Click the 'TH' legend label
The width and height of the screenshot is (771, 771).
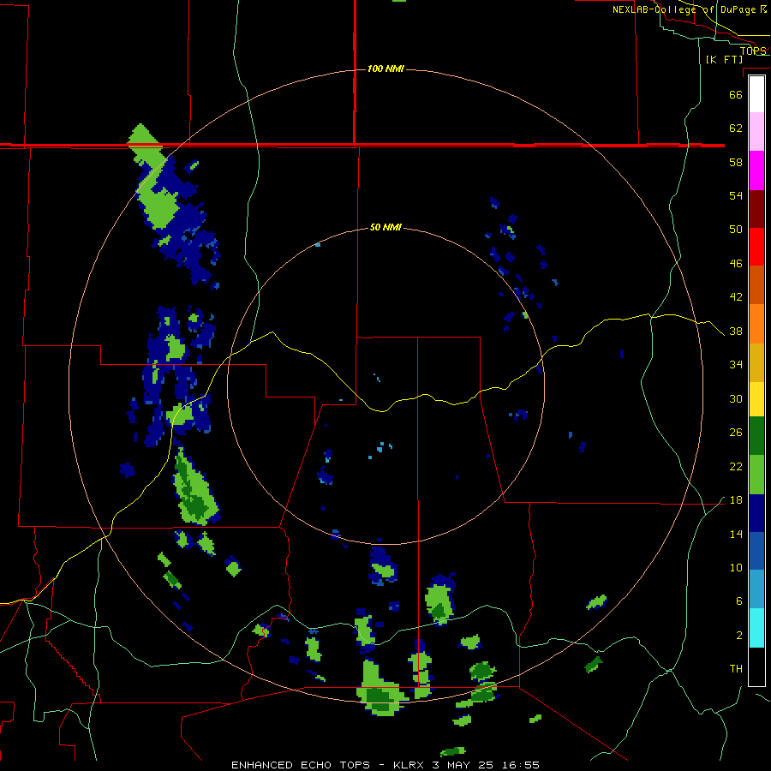736,669
